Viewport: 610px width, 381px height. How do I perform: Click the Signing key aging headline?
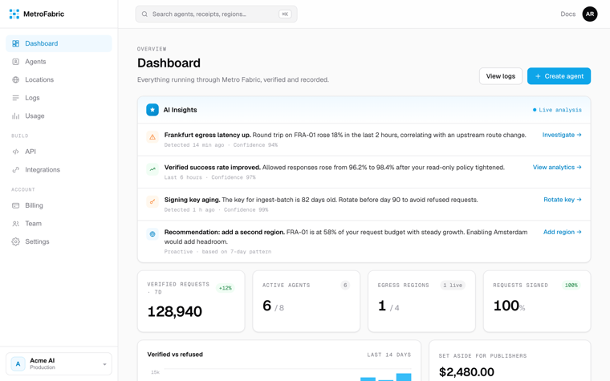point(192,200)
